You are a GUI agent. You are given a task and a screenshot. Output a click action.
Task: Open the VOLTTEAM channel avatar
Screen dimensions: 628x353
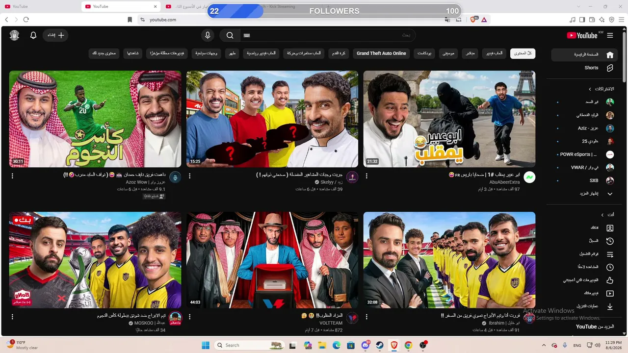tap(352, 318)
